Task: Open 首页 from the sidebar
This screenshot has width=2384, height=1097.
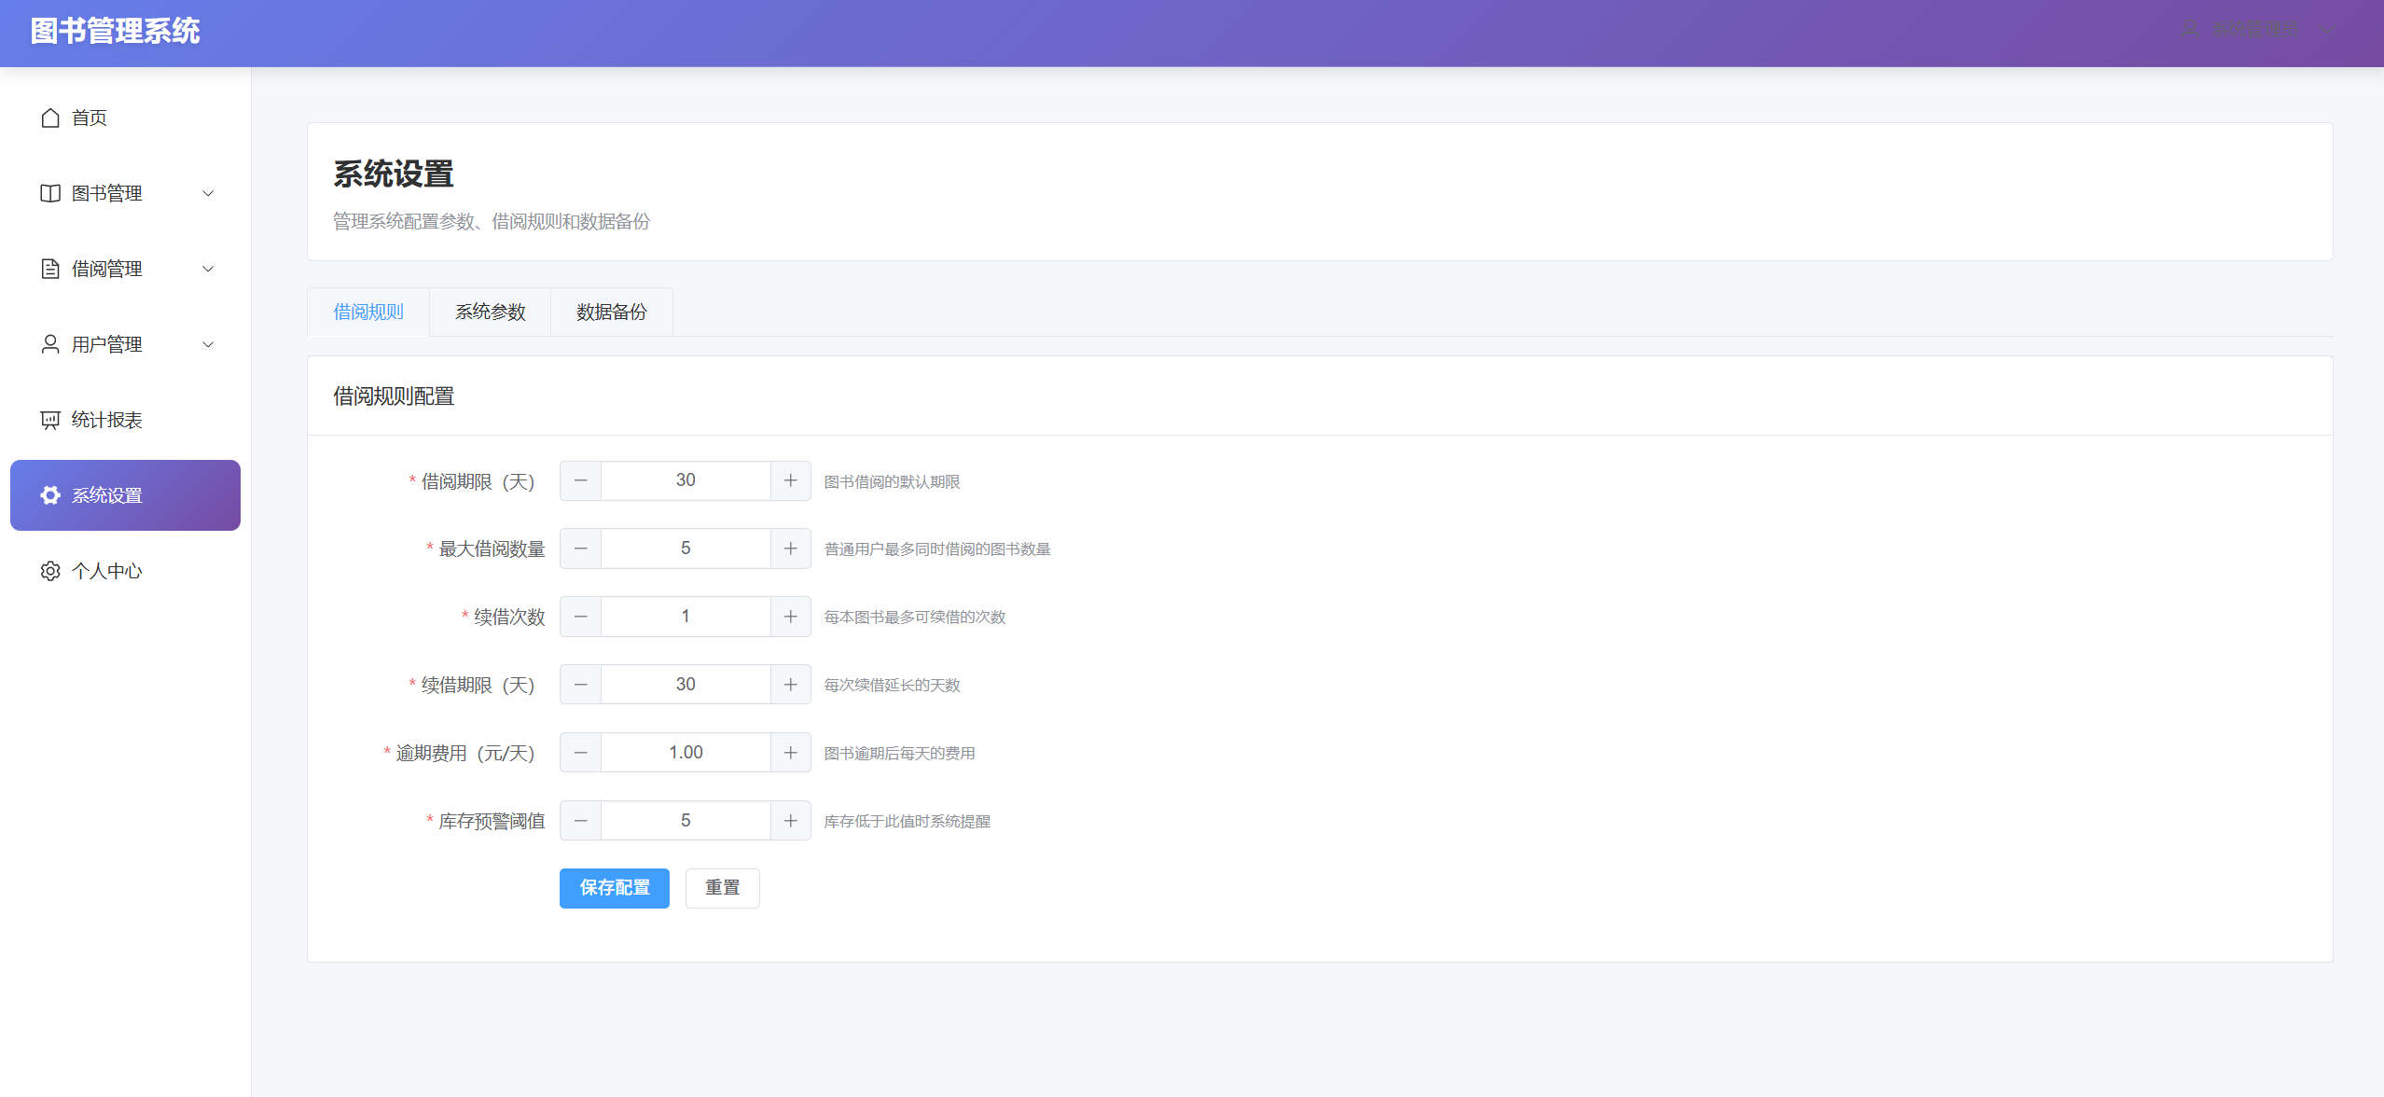Action: point(125,118)
